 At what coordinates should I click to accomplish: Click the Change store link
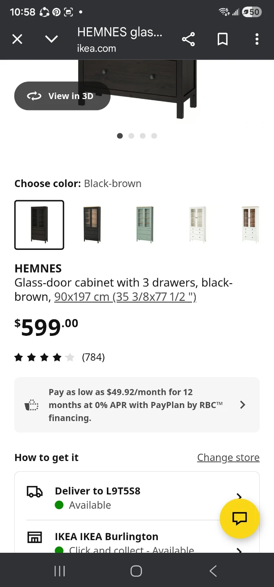pyautogui.click(x=228, y=458)
